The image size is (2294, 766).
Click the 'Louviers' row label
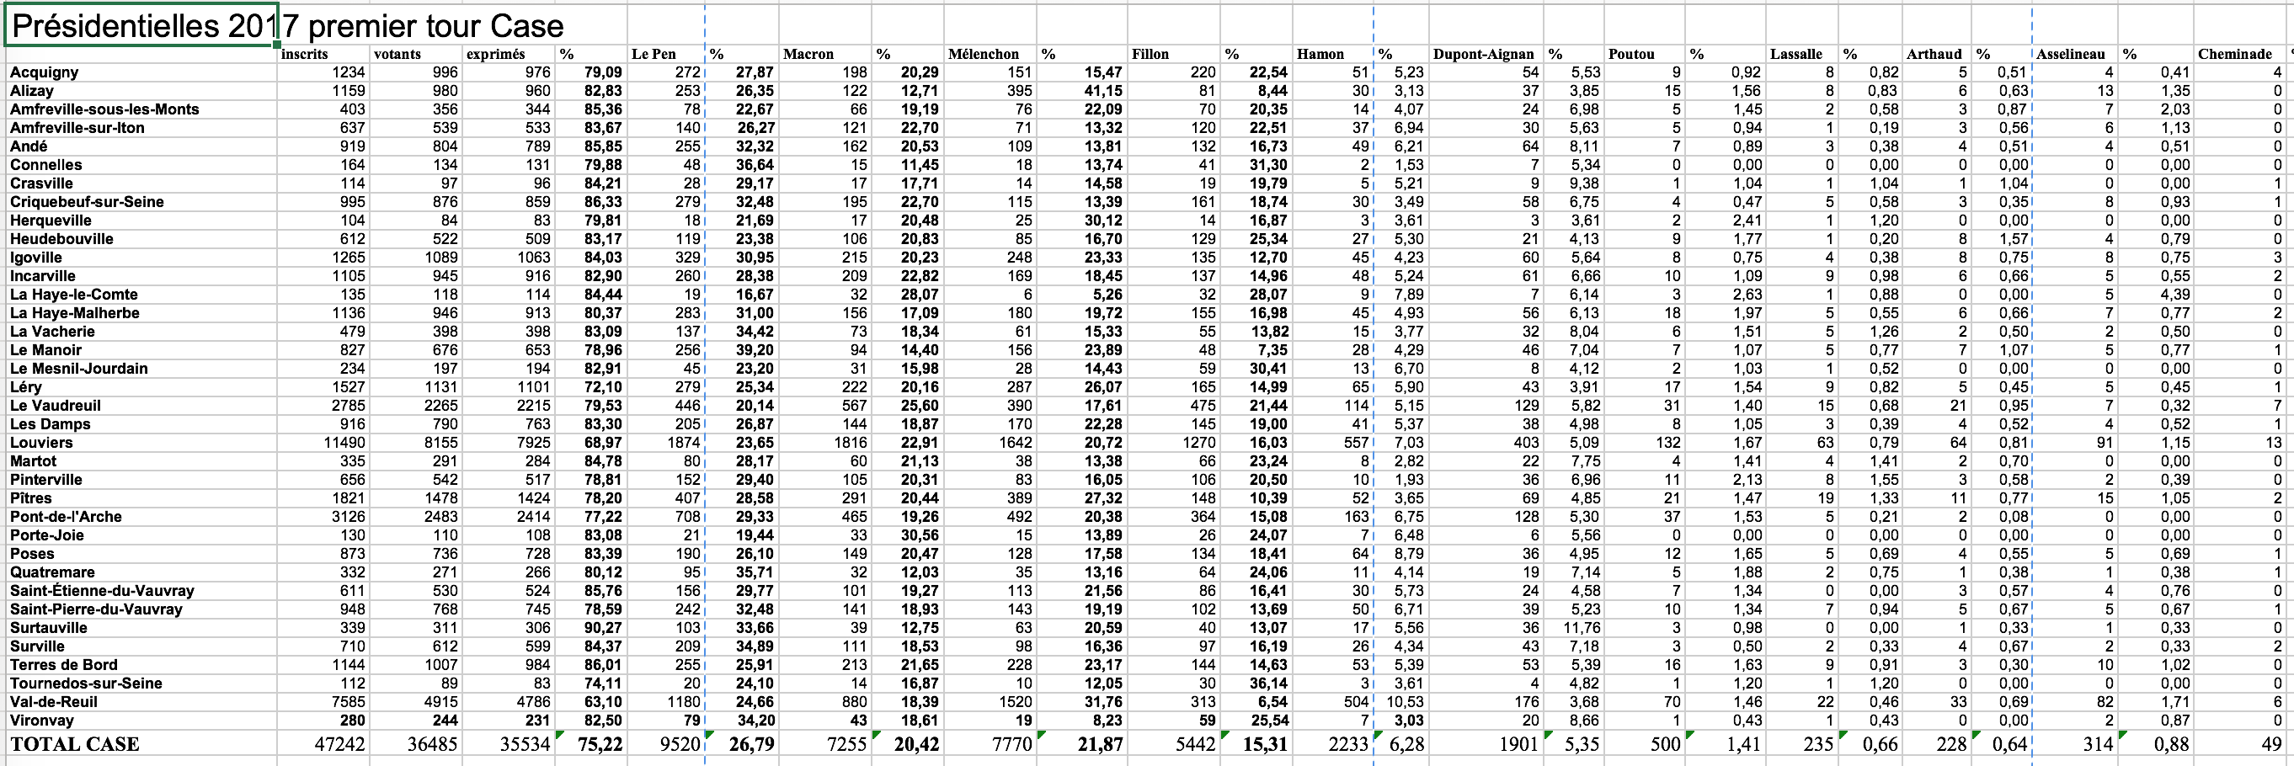pyautogui.click(x=42, y=443)
